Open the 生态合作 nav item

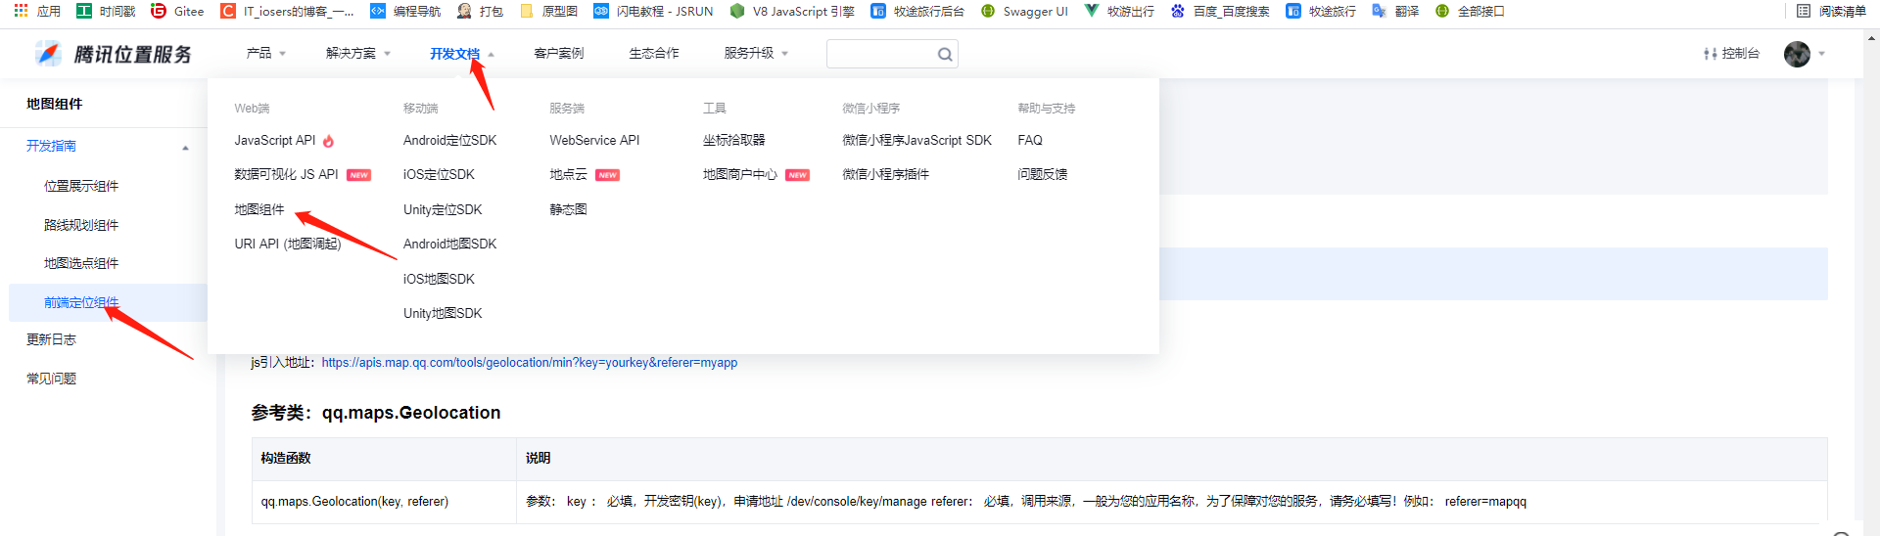(x=653, y=53)
